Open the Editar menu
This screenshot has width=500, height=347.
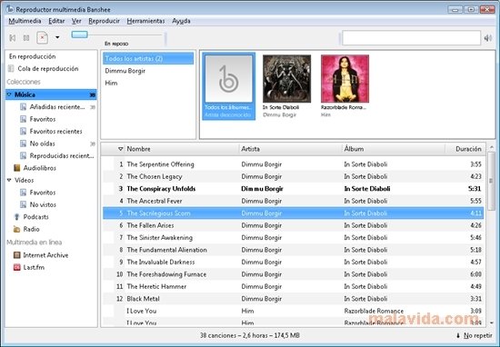coord(56,21)
